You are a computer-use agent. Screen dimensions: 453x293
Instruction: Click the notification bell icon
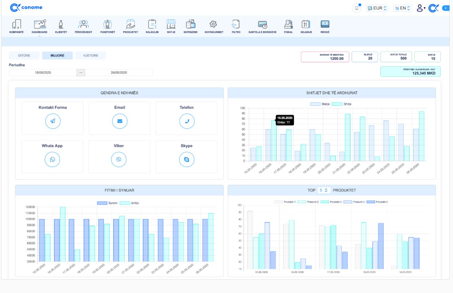click(356, 8)
